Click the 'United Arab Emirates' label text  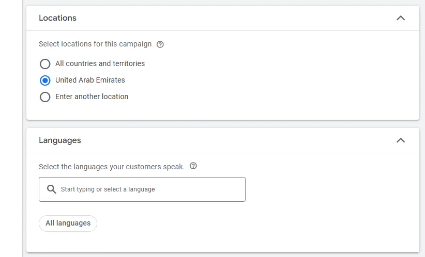coord(90,80)
